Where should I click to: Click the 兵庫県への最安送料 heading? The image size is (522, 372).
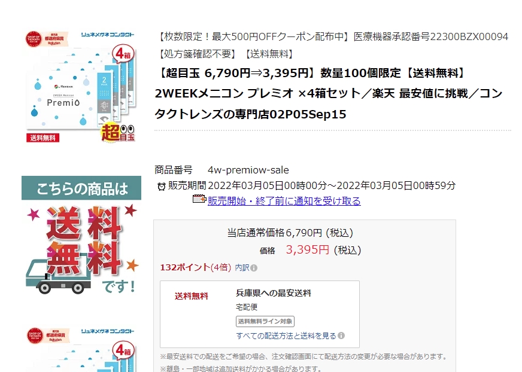(x=274, y=293)
